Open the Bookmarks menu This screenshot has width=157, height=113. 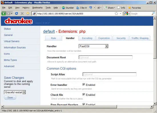pos(37,8)
